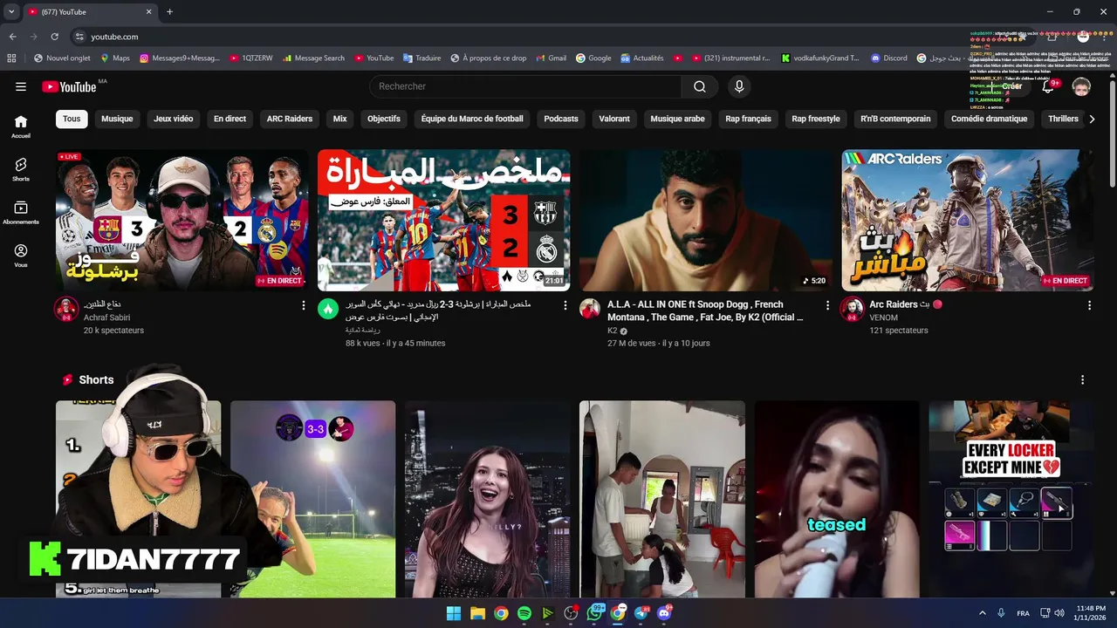Close the (677) YouTube tab

click(148, 11)
